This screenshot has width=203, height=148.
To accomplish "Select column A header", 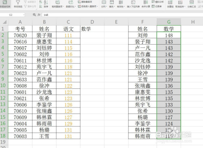I will pos(20,22).
